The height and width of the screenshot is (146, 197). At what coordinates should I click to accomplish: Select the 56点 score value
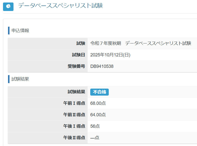[x=95, y=126]
